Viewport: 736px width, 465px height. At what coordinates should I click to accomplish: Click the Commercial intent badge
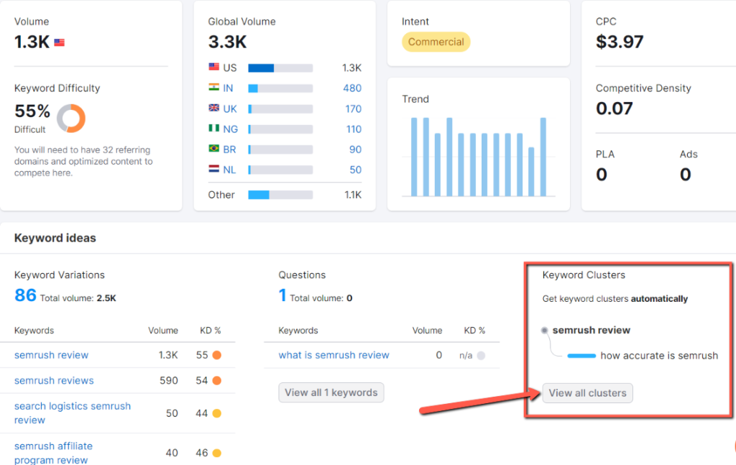(x=436, y=42)
